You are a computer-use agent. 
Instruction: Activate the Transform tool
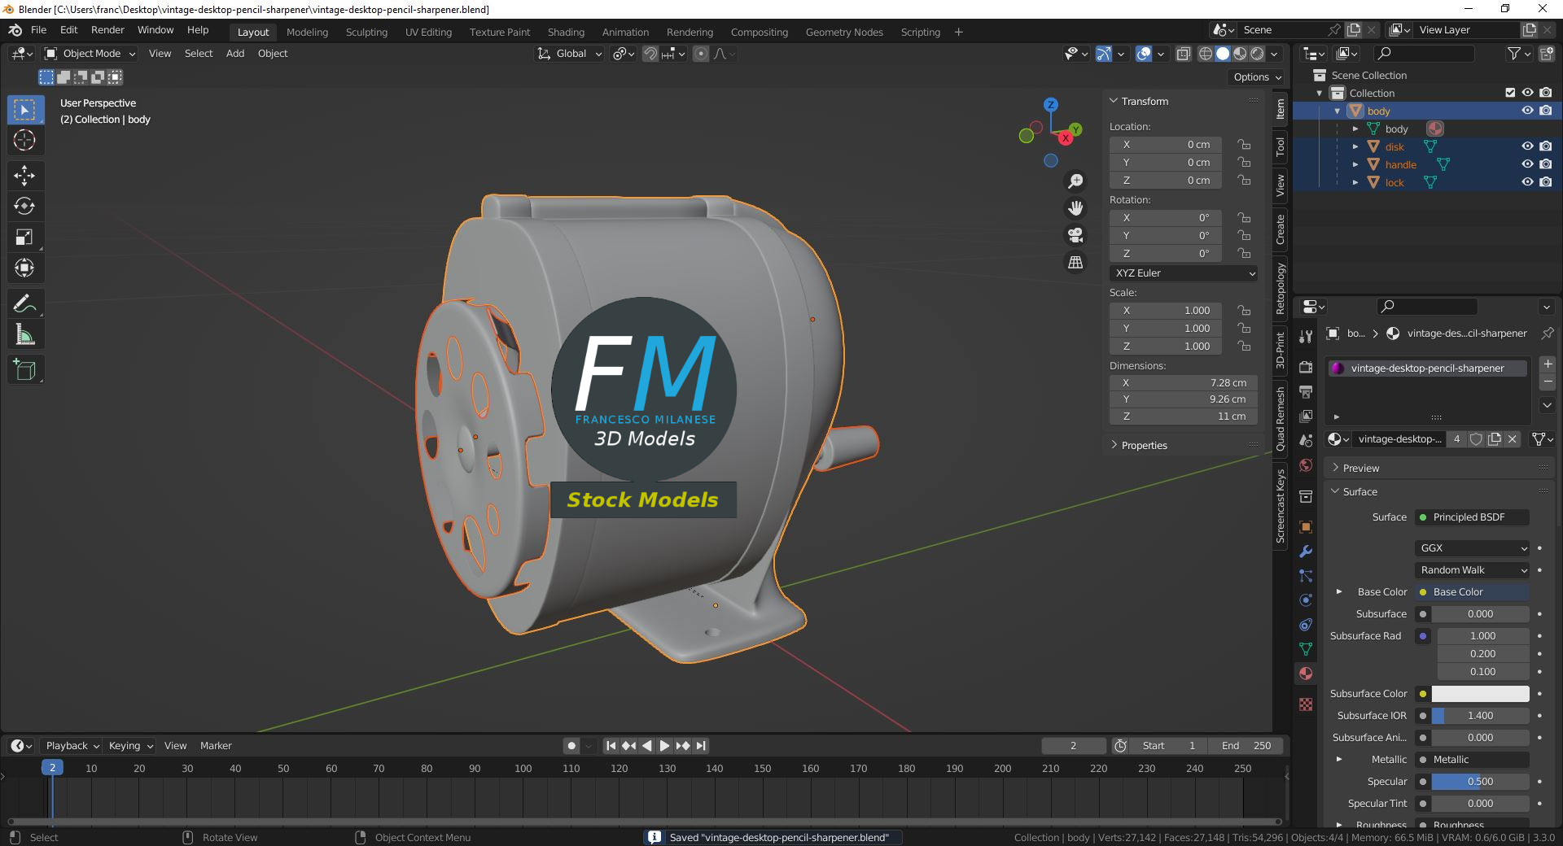(x=24, y=268)
